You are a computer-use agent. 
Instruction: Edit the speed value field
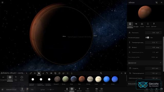click(153, 68)
